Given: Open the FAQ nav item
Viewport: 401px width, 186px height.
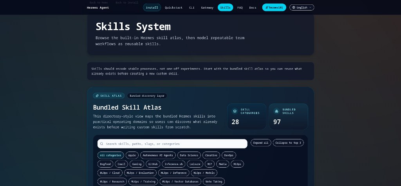Looking at the screenshot, I should click(240, 7).
